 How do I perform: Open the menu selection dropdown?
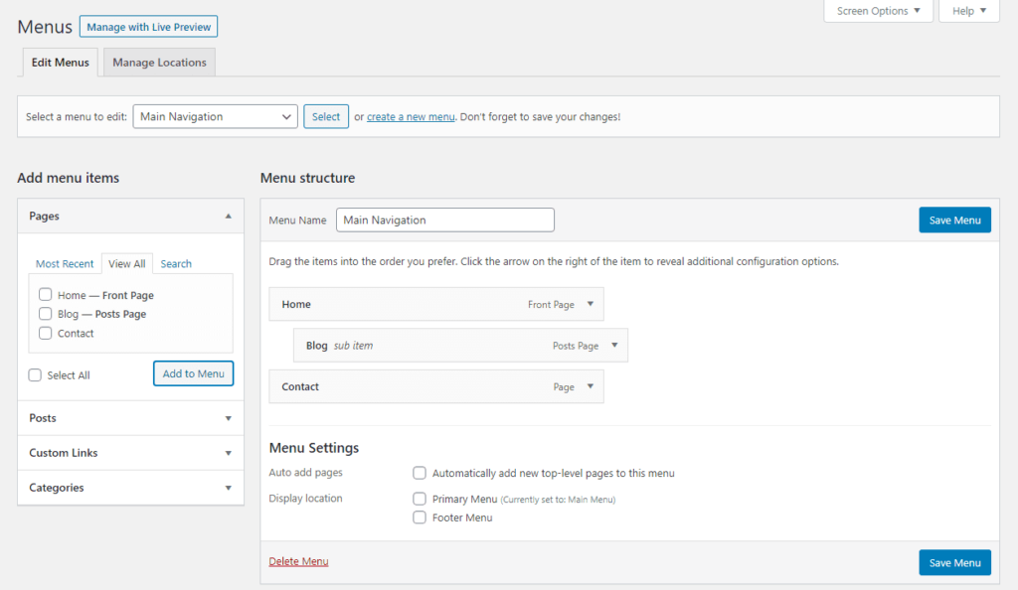(215, 116)
